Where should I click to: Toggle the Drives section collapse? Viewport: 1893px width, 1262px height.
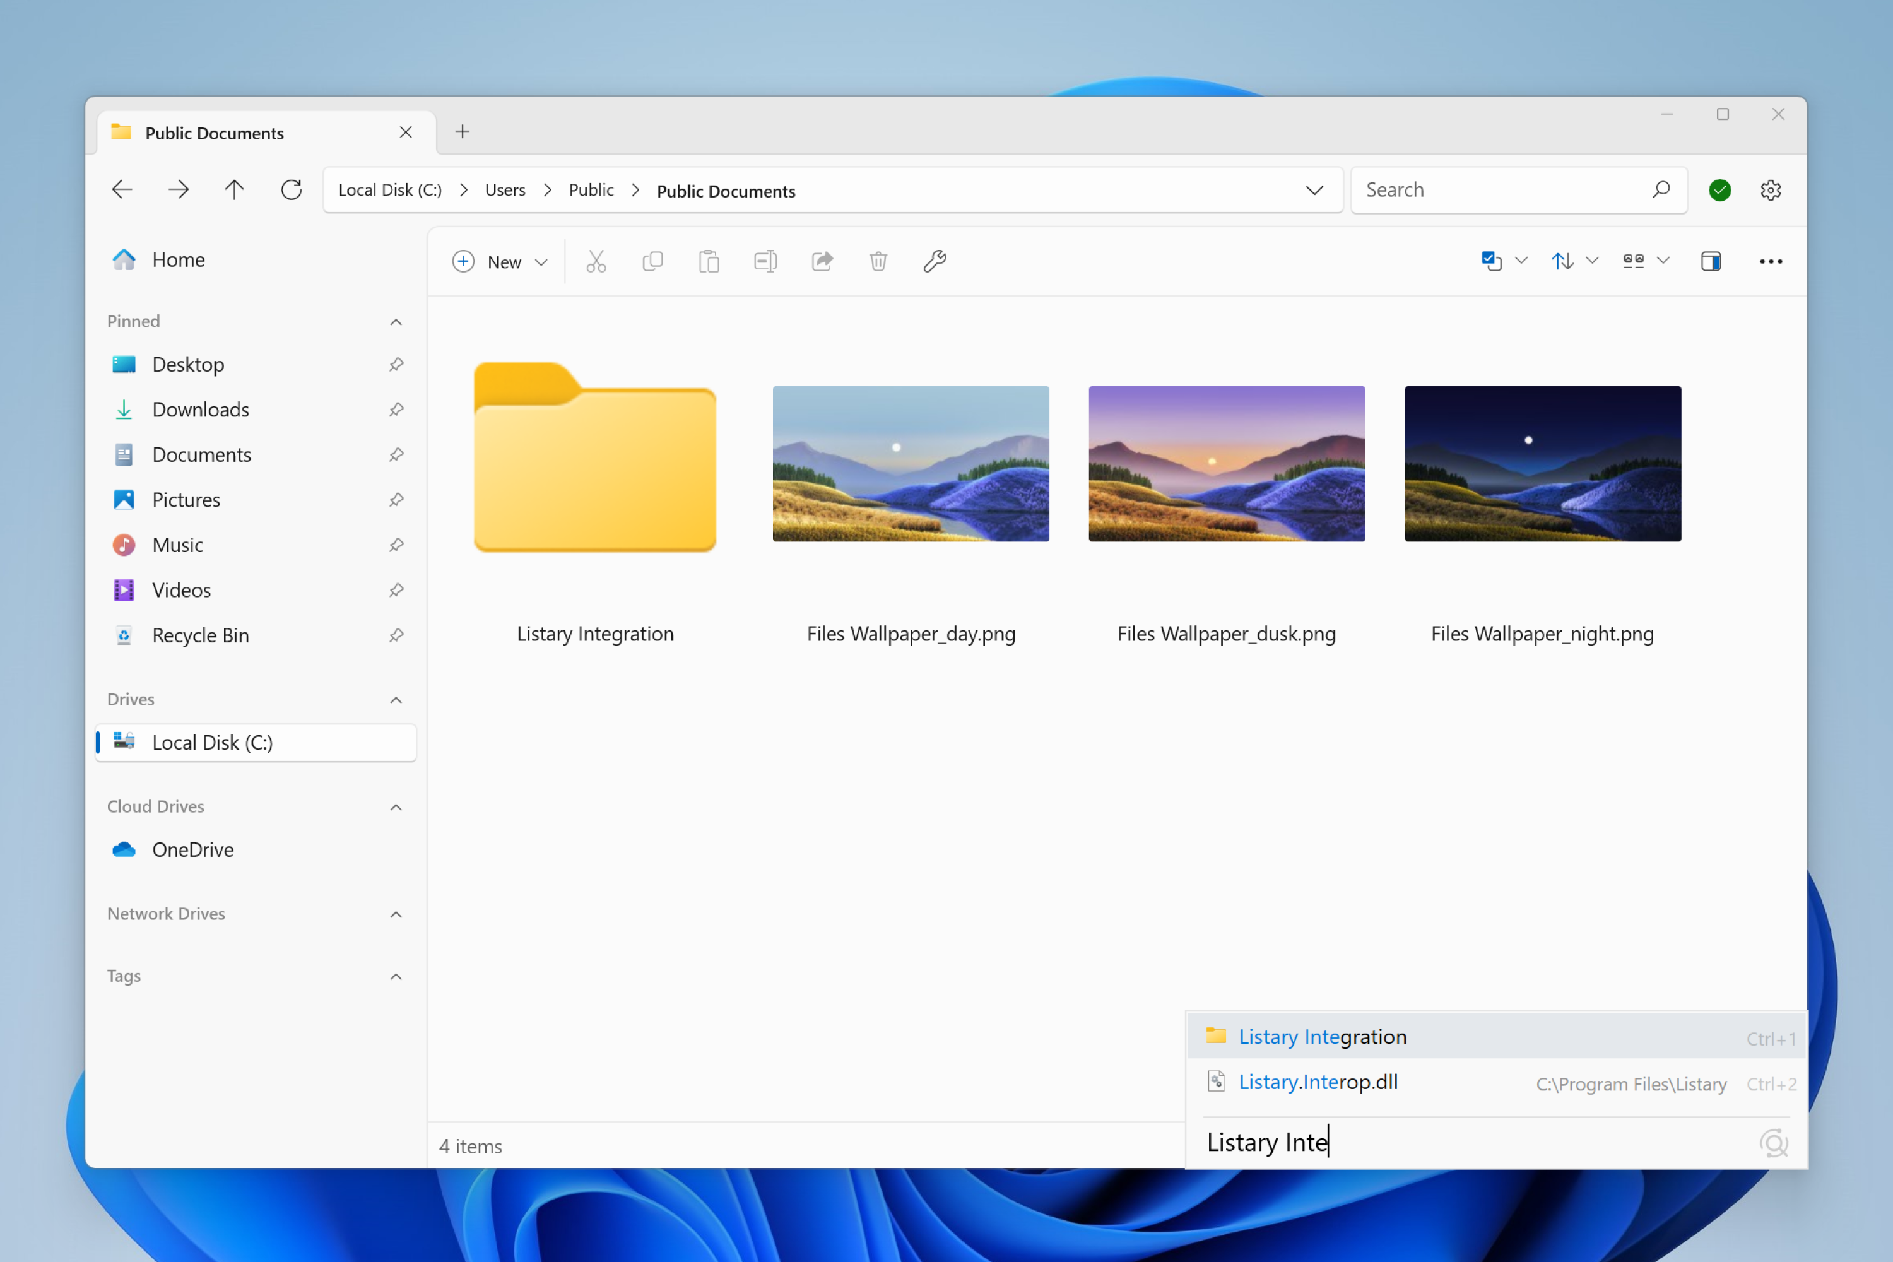coord(394,697)
